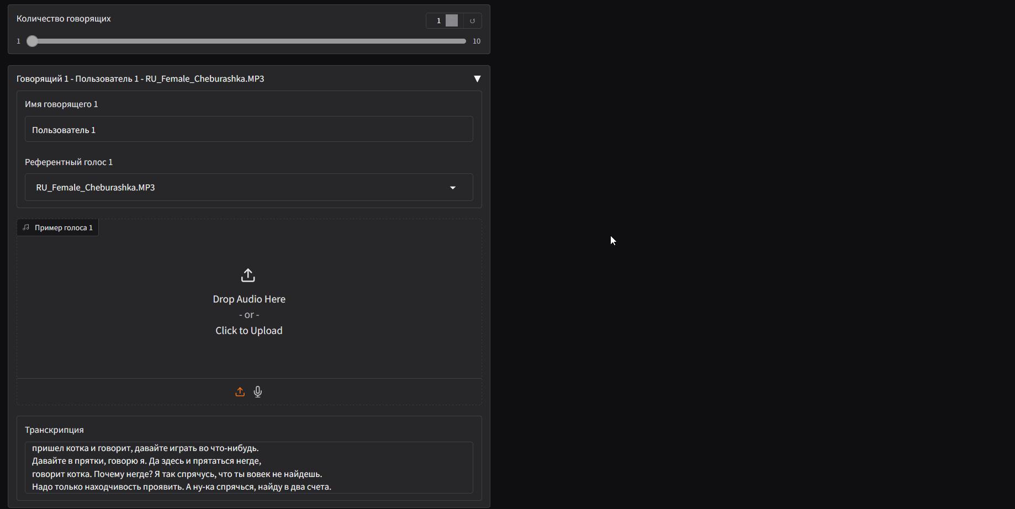The width and height of the screenshot is (1015, 509).
Task: Click the Говорящий 1 accordion header title
Action: coord(140,79)
